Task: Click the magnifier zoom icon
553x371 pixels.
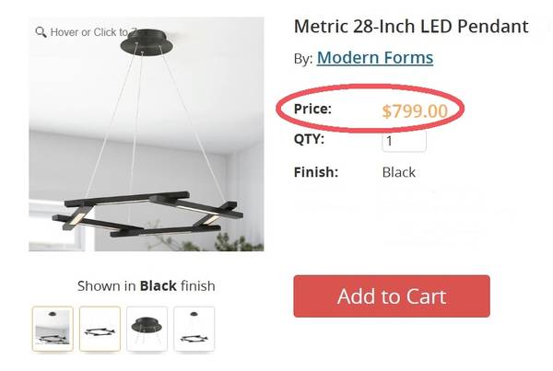Action: [41, 32]
